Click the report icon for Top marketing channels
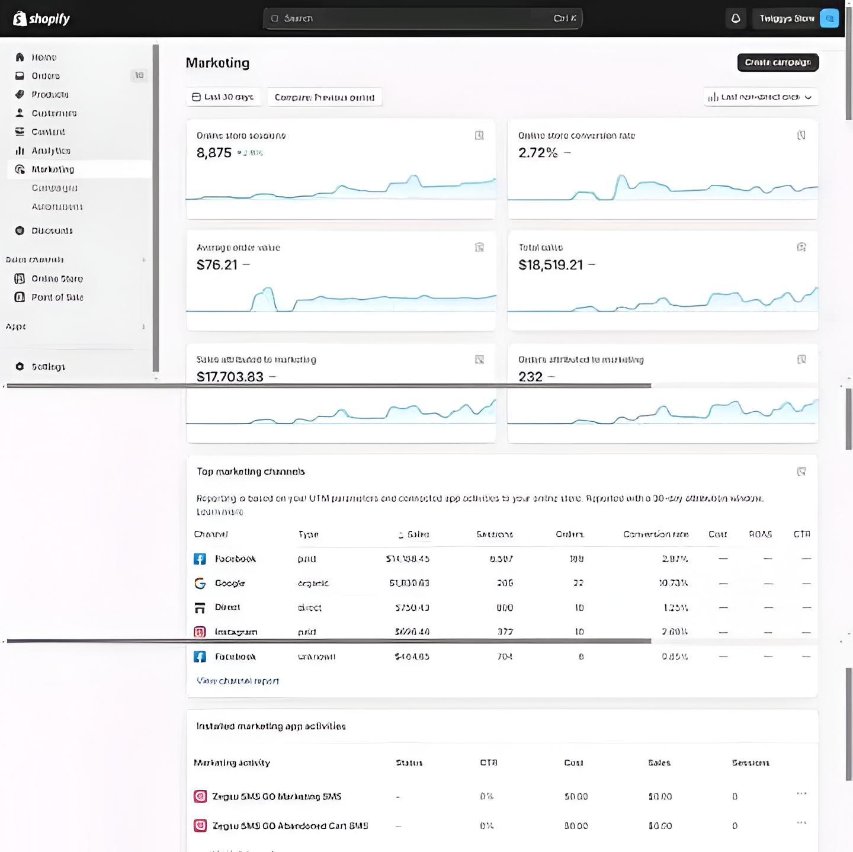Image resolution: width=853 pixels, height=852 pixels. click(801, 472)
